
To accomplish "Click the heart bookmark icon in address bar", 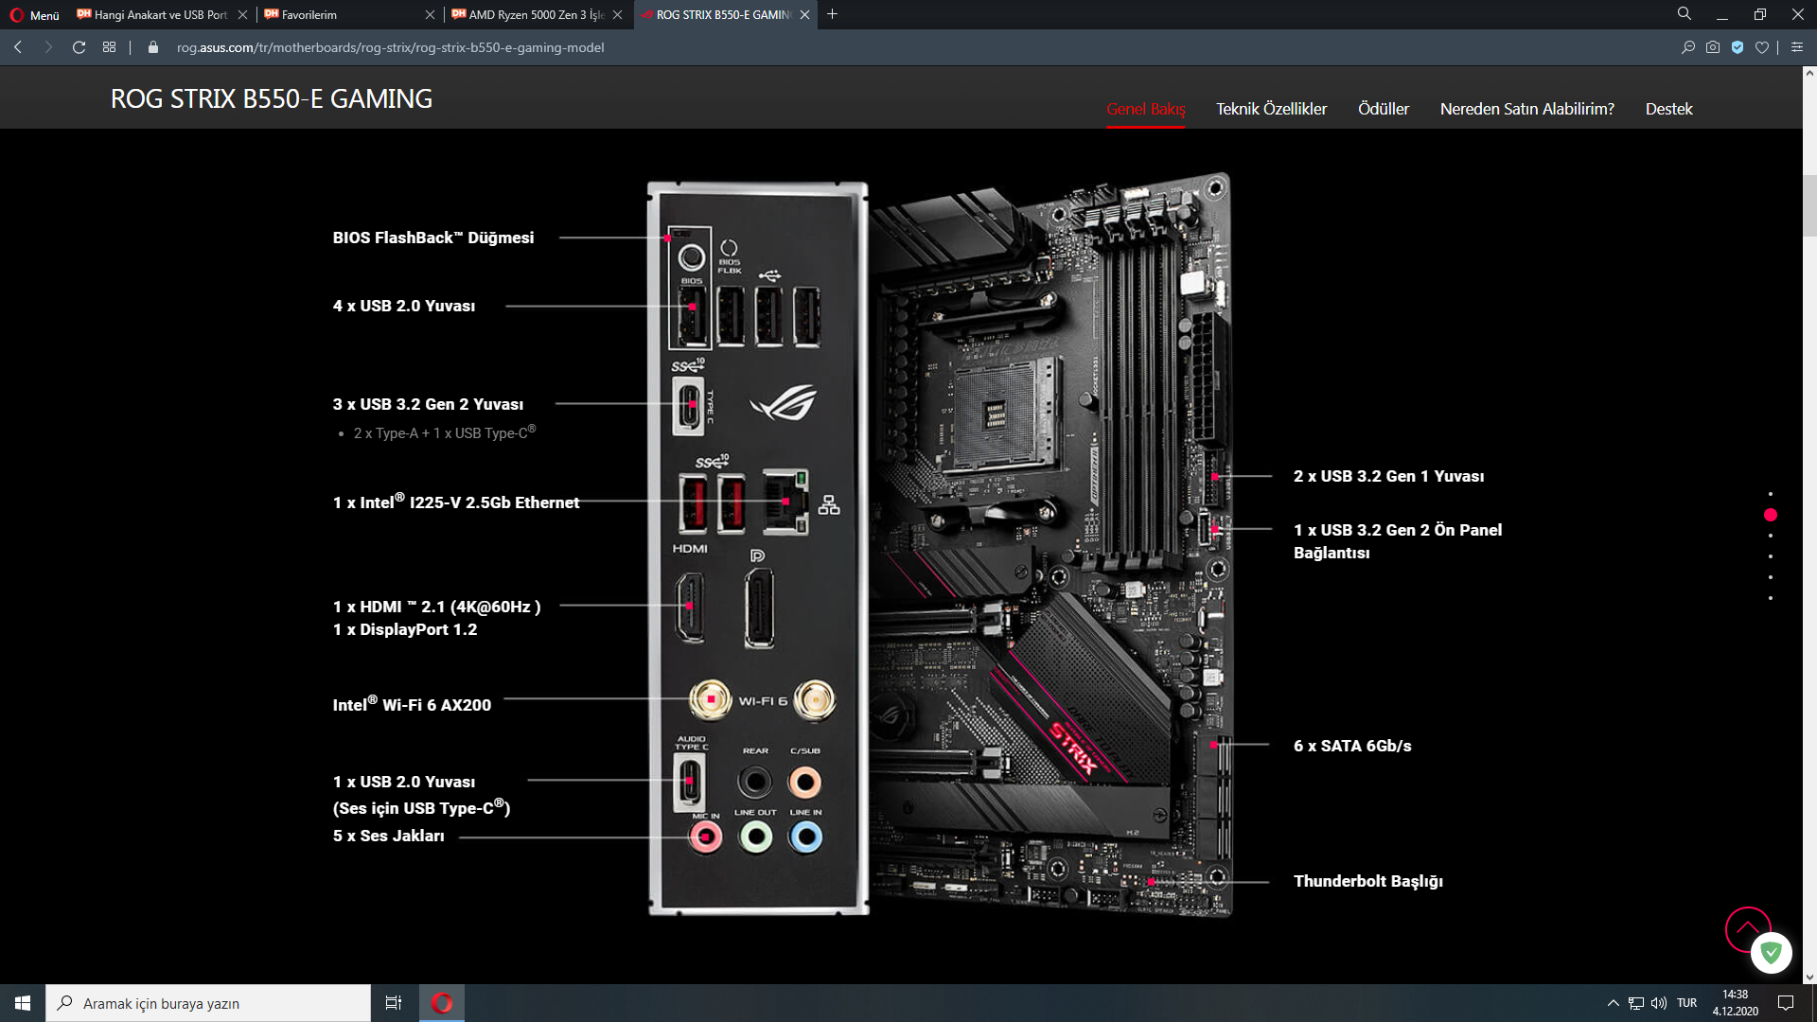I will 1762,47.
